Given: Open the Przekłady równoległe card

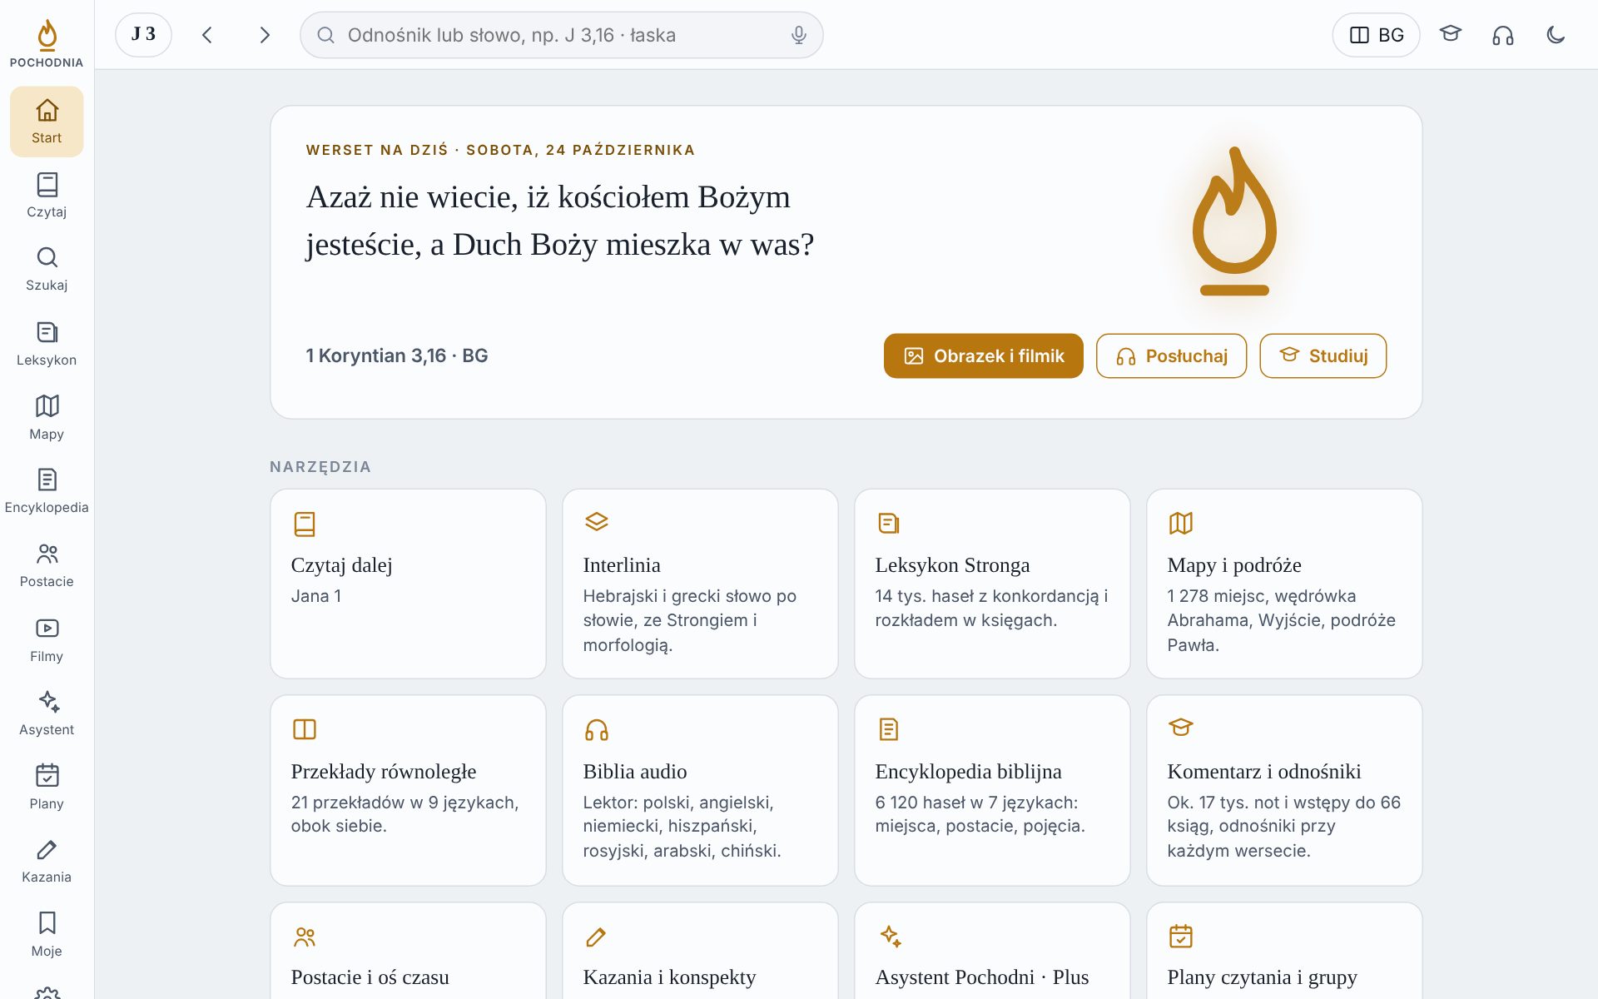Looking at the screenshot, I should tap(408, 790).
